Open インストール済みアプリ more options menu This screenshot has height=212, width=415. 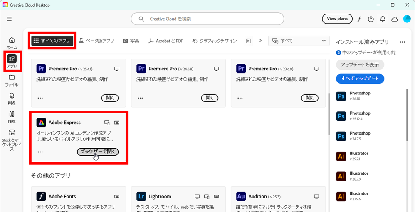point(403,42)
